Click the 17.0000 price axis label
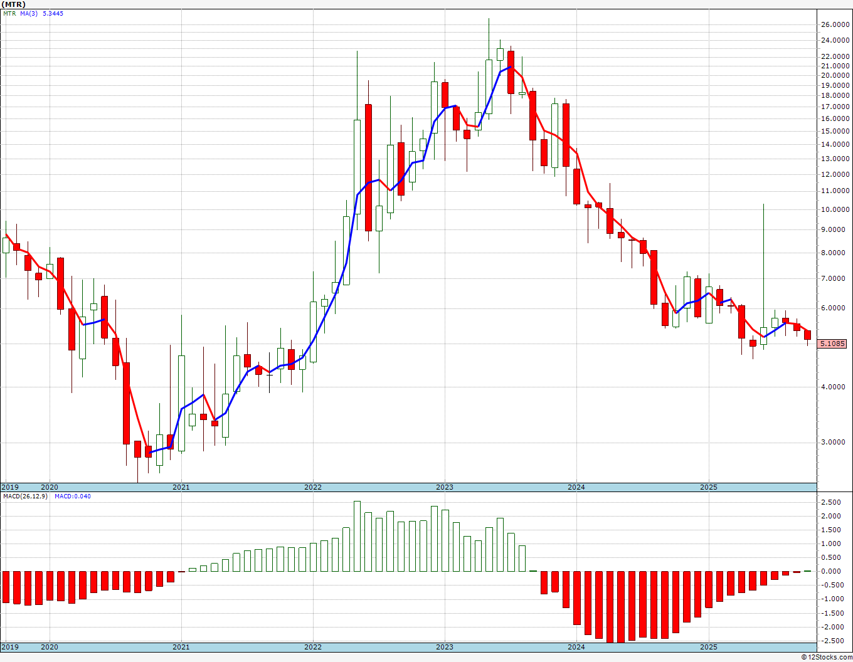The image size is (853, 662). (x=835, y=107)
